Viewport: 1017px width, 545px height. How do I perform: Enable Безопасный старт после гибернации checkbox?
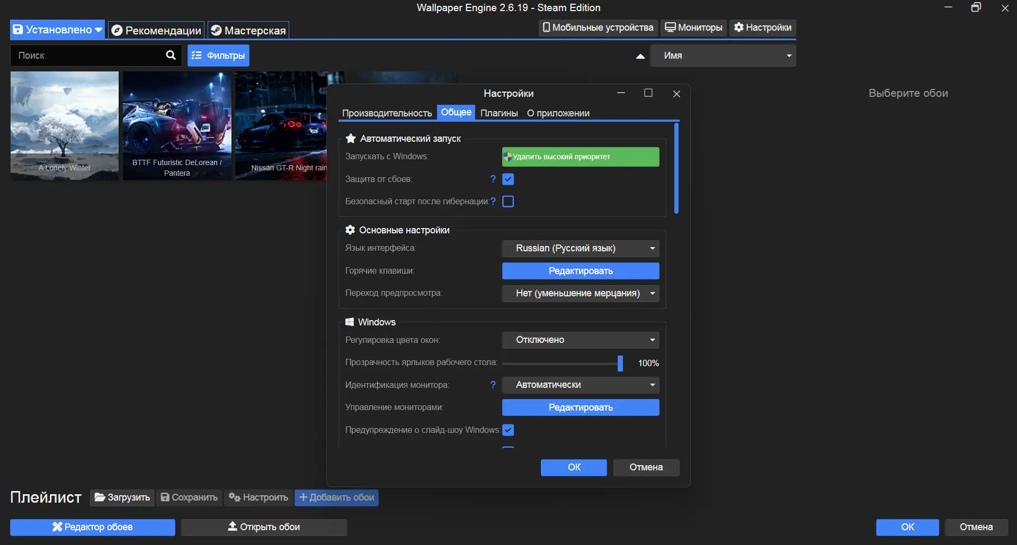508,201
